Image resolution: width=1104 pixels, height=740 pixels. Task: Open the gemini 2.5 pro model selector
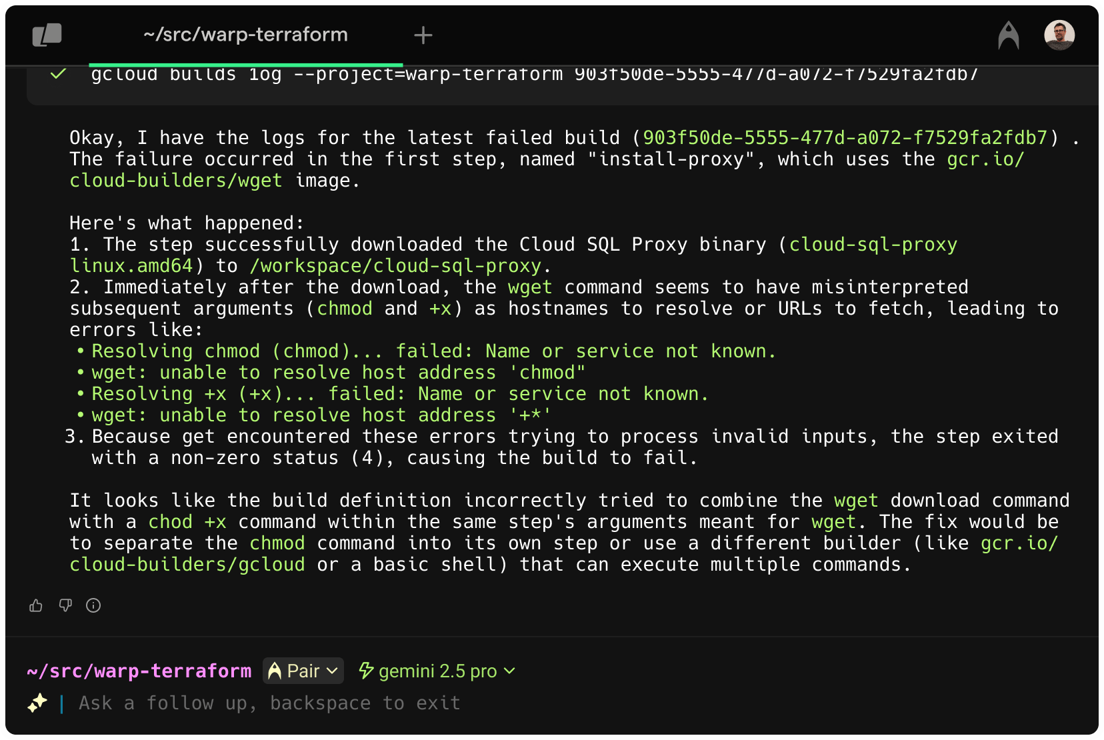click(x=438, y=671)
